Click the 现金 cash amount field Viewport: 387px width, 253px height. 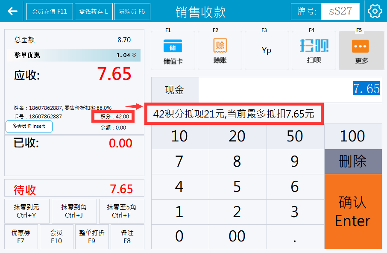tap(290, 89)
